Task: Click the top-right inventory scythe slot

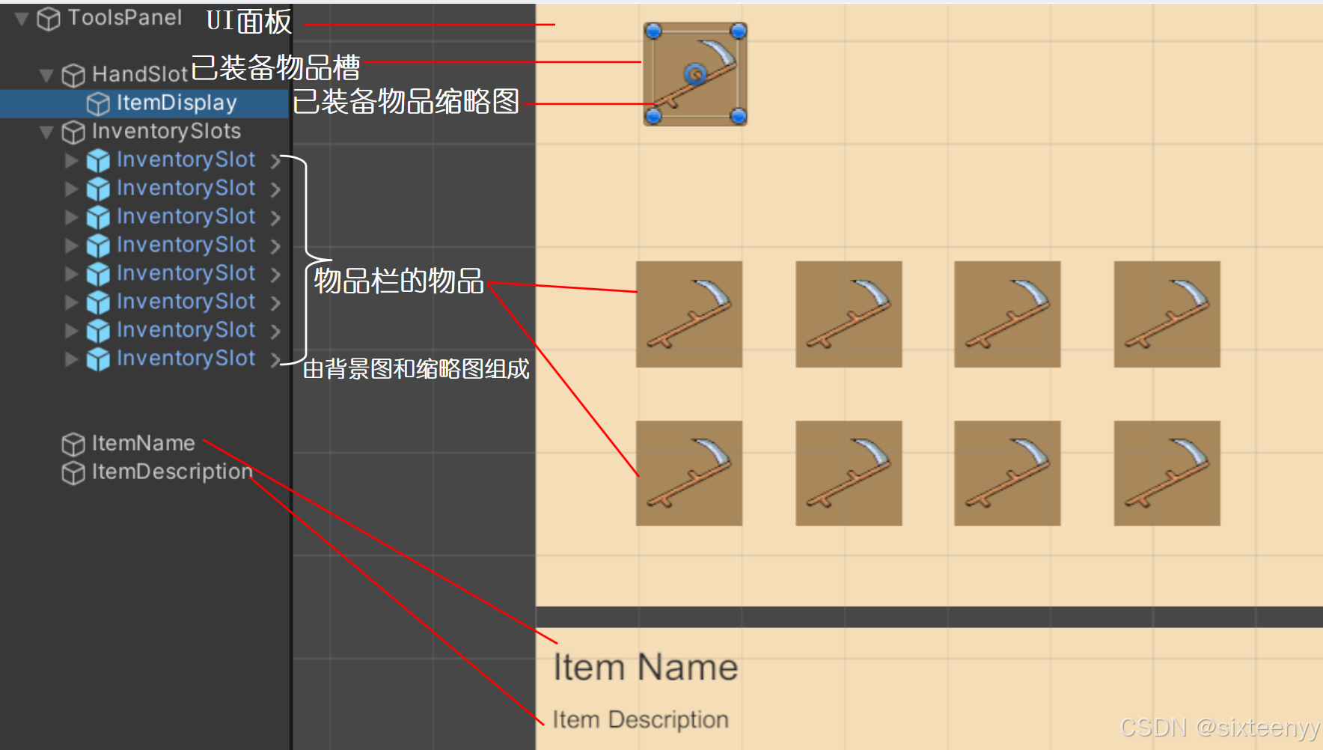Action: coord(1167,314)
